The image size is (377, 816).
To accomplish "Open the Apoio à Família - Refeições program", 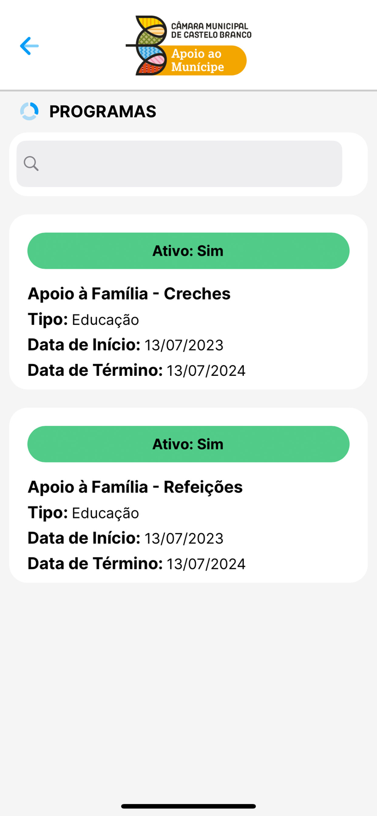I will point(135,487).
